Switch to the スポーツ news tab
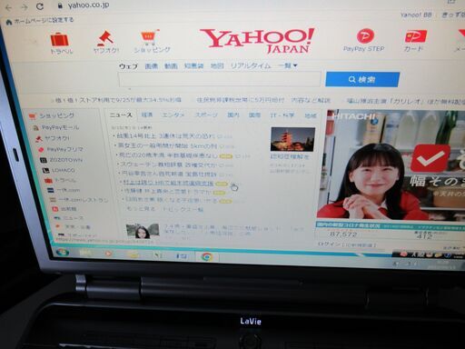The image size is (465, 349). pyautogui.click(x=206, y=115)
